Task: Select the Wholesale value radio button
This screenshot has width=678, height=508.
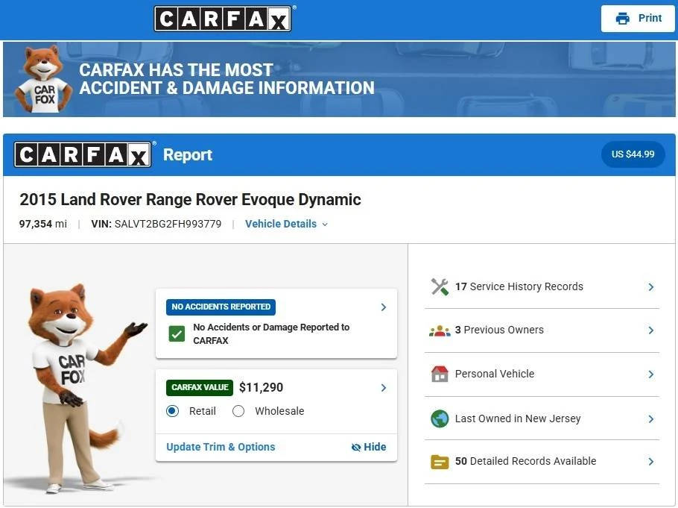Action: pos(238,411)
